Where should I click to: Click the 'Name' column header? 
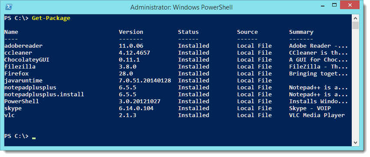pyautogui.click(x=11, y=32)
